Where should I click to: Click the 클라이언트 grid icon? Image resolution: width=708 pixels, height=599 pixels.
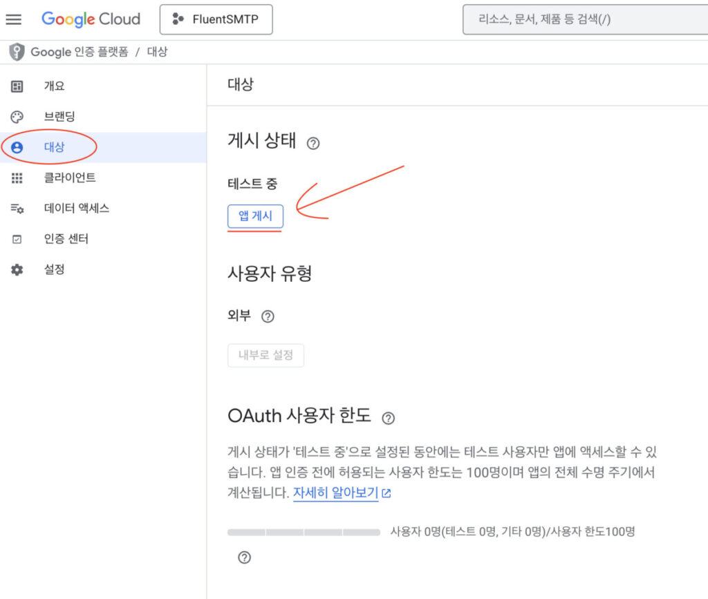[17, 178]
